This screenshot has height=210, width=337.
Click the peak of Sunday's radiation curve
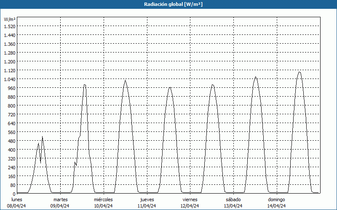[300, 72]
